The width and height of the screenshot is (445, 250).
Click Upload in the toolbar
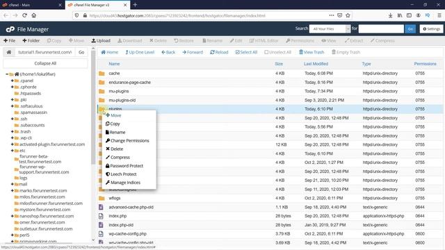(101, 40)
